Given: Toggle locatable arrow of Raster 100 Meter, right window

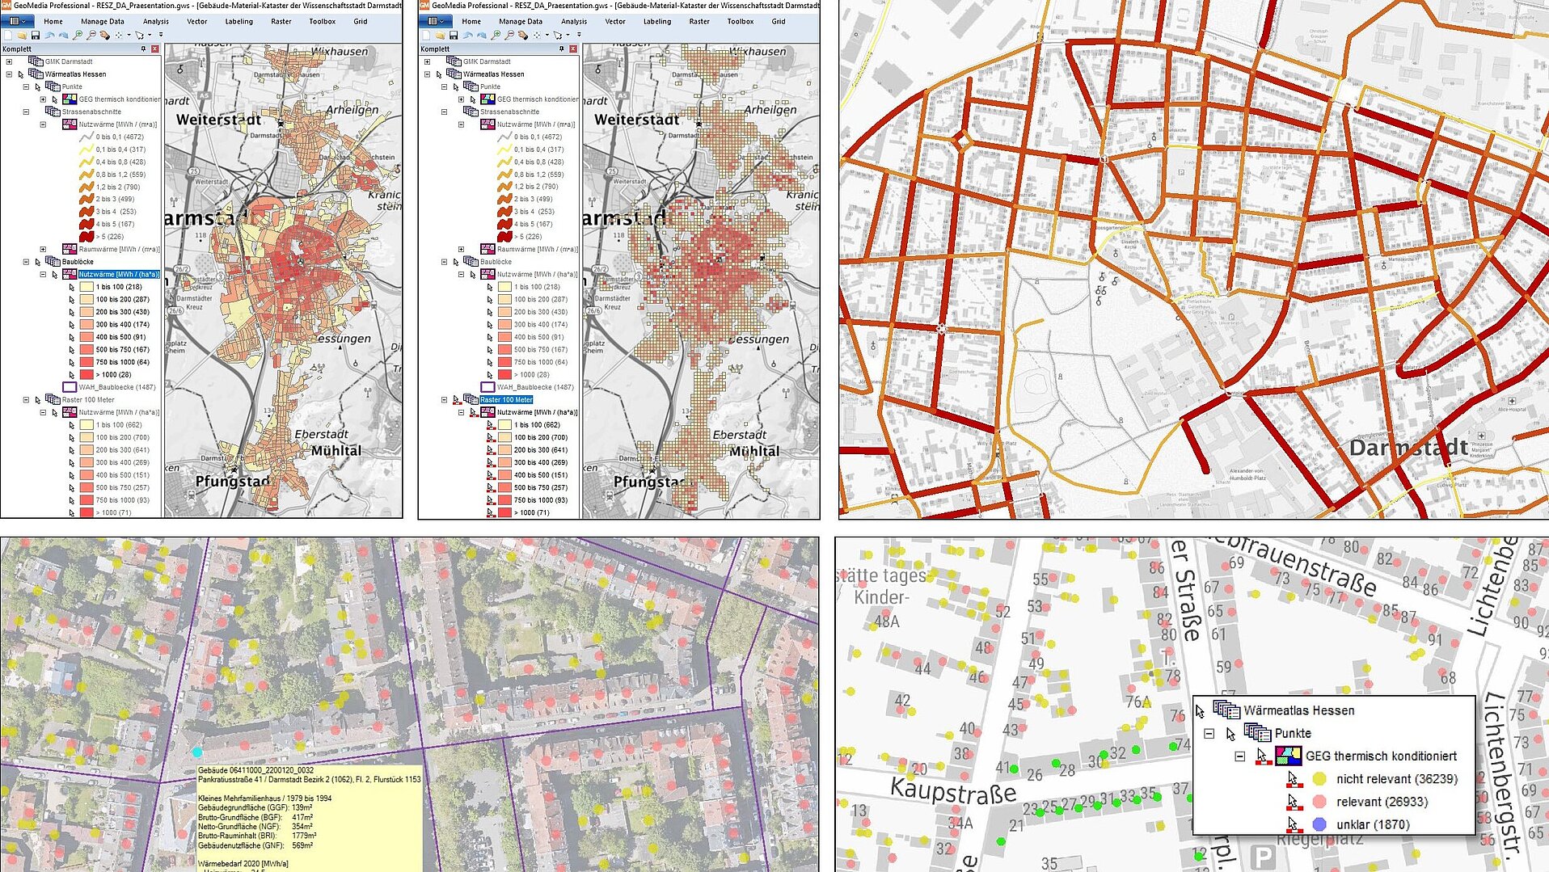Looking at the screenshot, I should [x=456, y=400].
